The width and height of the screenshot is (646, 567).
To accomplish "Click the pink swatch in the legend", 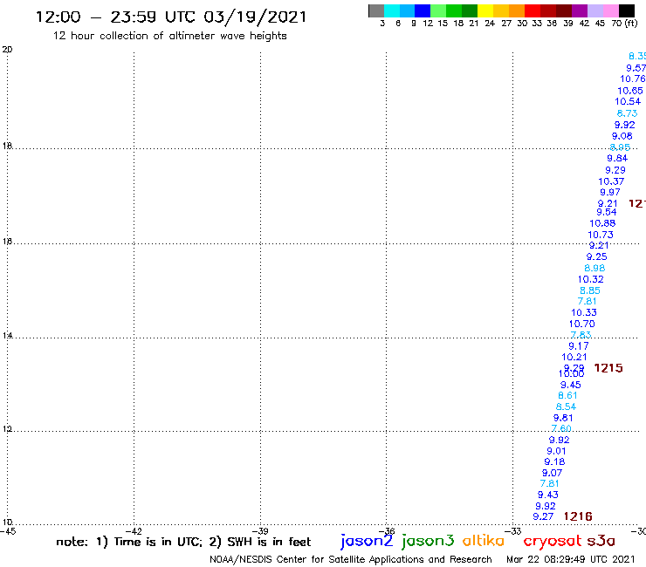I will [610, 10].
